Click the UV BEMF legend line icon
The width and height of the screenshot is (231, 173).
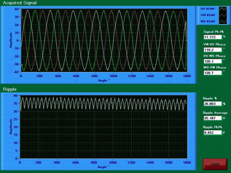223,9
